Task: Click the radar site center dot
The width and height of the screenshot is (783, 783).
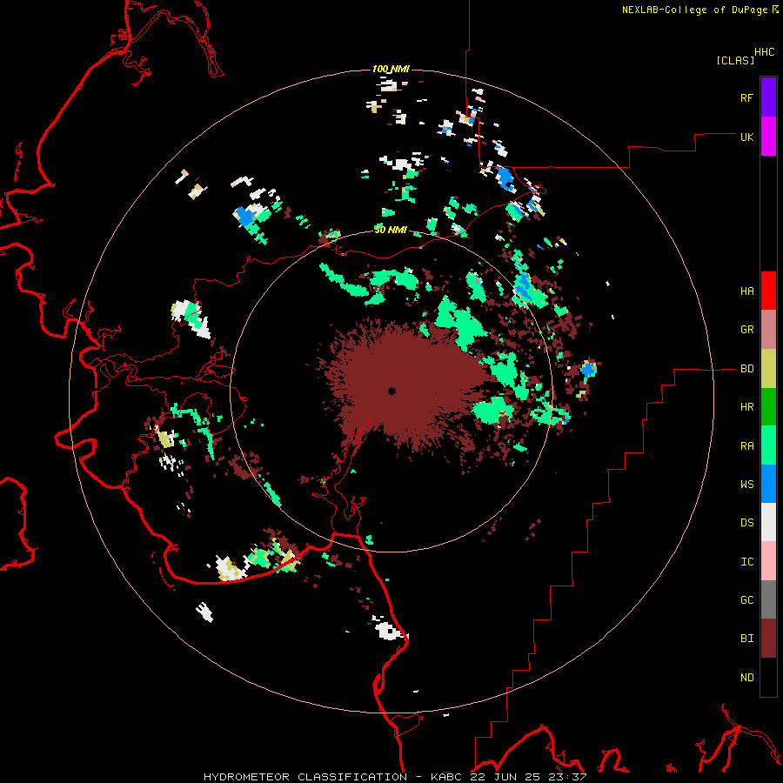Action: coord(392,391)
